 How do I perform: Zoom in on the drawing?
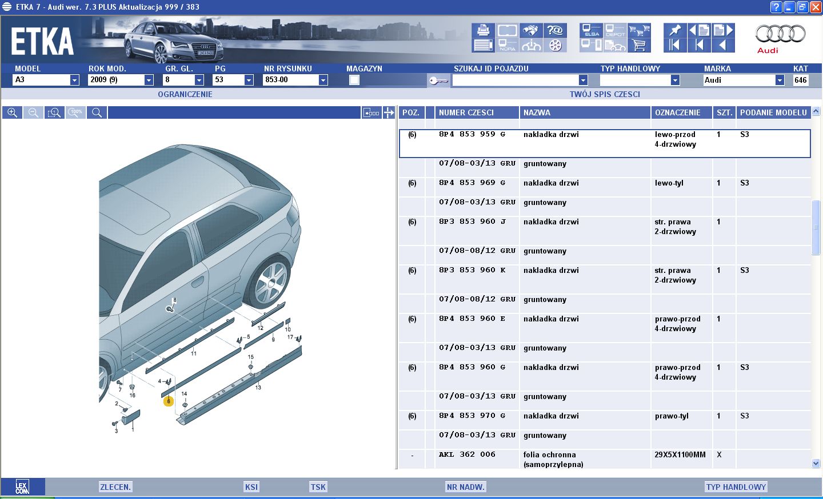point(12,112)
